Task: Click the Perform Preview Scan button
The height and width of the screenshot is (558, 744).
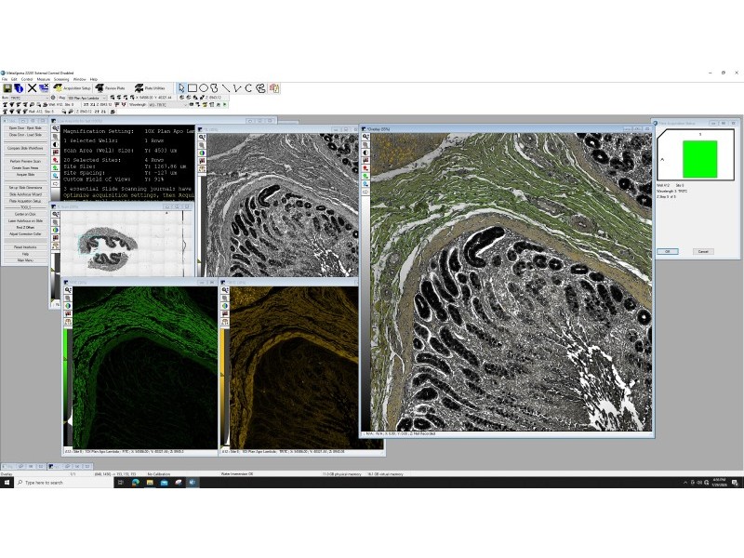Action: coord(26,161)
